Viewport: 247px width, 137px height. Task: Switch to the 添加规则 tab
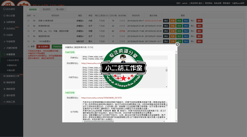coord(47,10)
